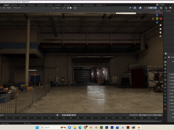Open the outliner filter menu
The height and width of the screenshot is (130, 174).
coord(171,8)
